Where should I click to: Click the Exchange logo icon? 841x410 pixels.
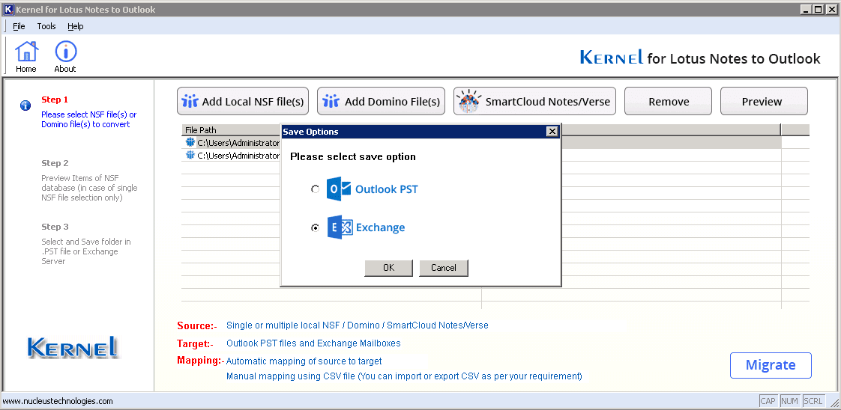click(340, 227)
